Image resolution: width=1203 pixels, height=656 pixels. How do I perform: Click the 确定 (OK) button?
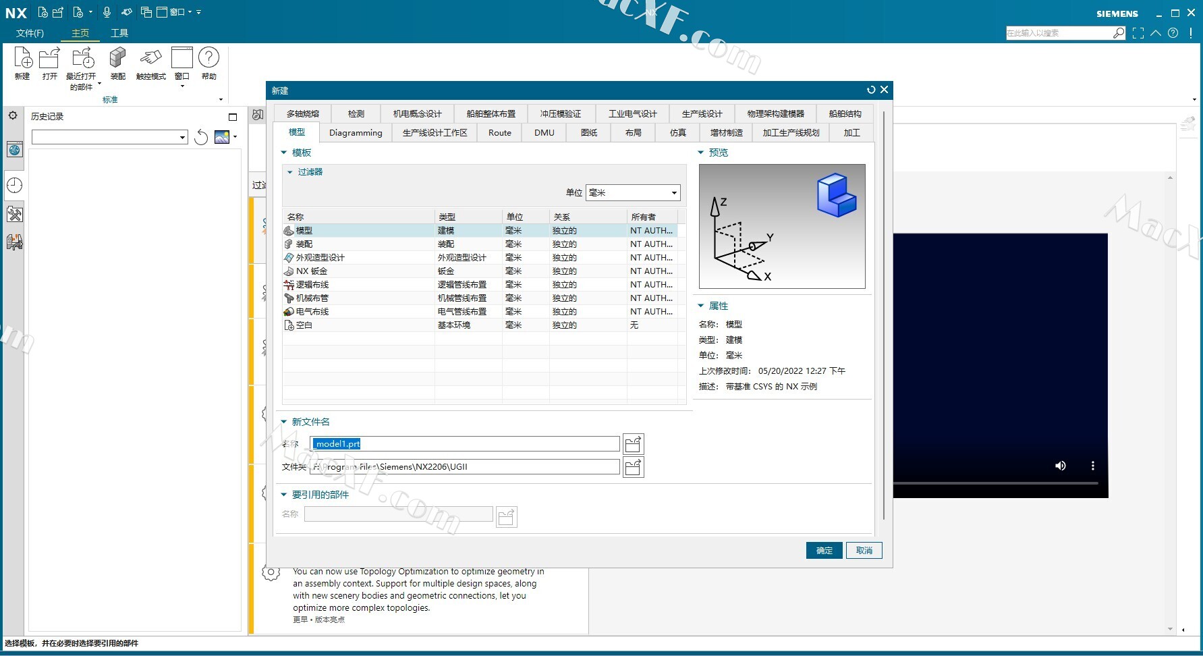pyautogui.click(x=824, y=551)
